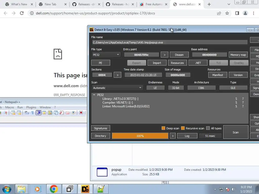
Task: Click the Version resource button
Action: 238,75
